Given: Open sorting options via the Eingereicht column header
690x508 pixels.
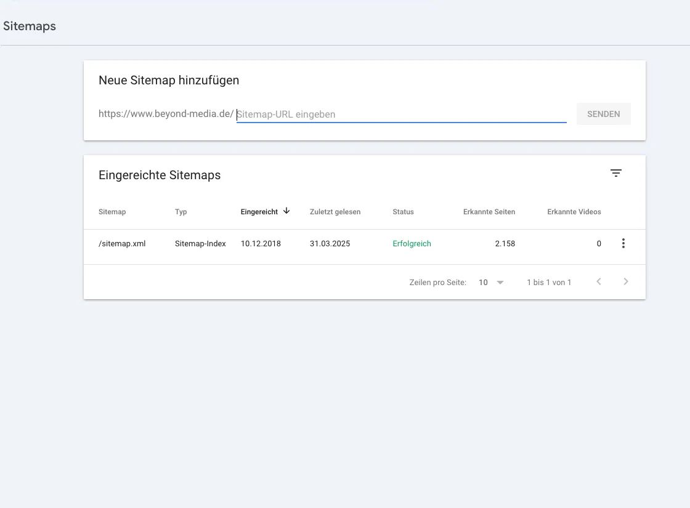Looking at the screenshot, I should click(x=260, y=211).
